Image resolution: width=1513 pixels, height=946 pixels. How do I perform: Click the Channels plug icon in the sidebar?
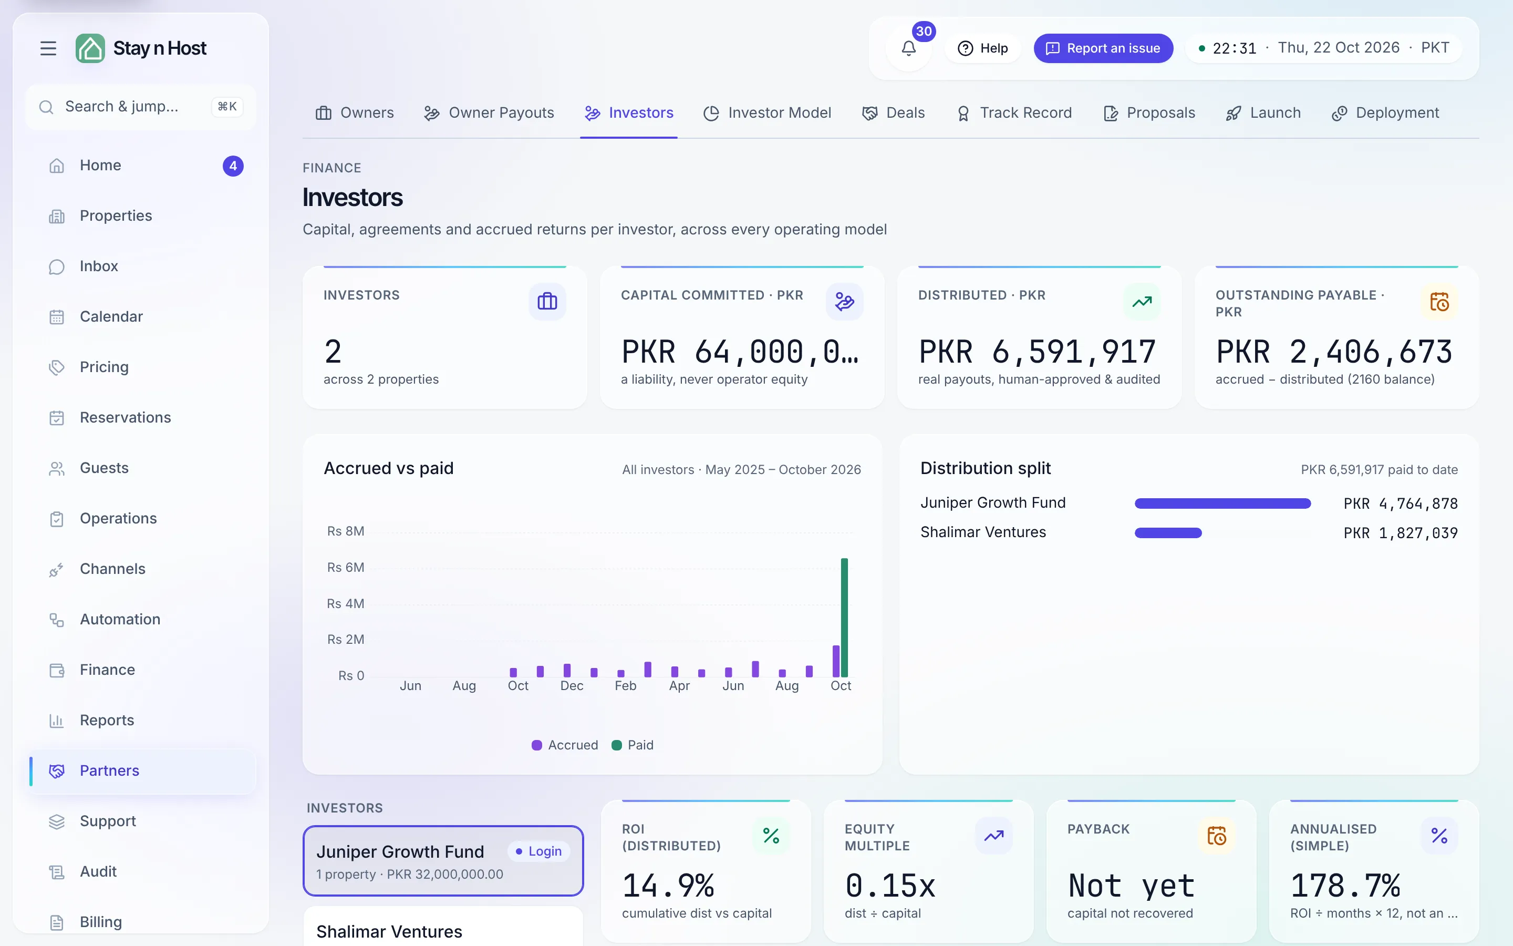[x=57, y=569]
